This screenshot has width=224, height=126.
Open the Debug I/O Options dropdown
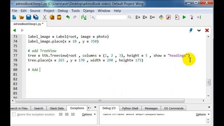(x=203, y=114)
